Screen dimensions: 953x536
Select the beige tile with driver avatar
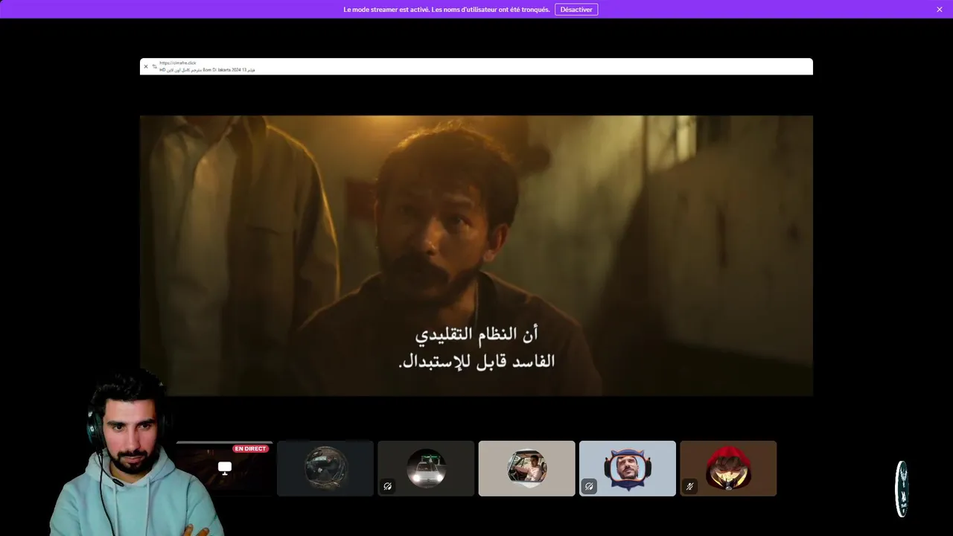(526, 468)
